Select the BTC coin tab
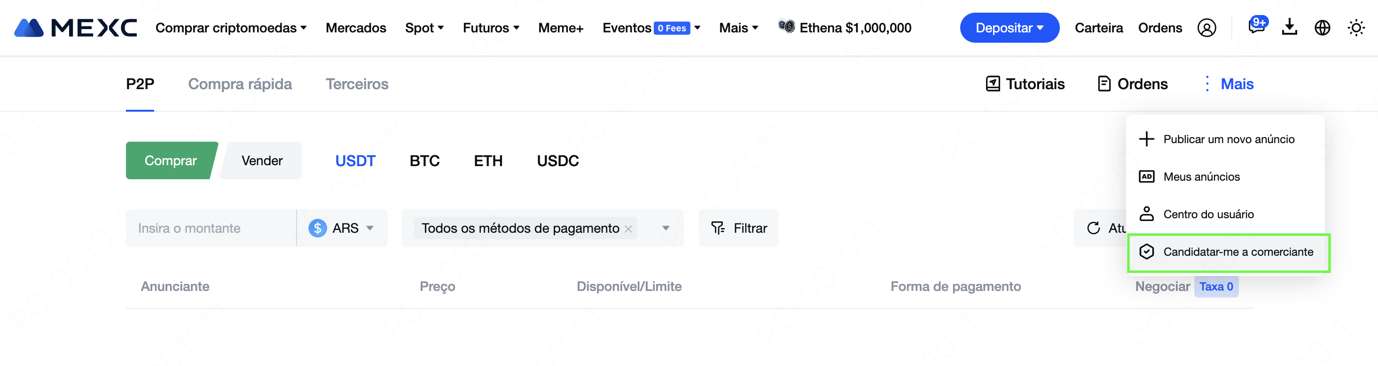The width and height of the screenshot is (1378, 366). 424,161
